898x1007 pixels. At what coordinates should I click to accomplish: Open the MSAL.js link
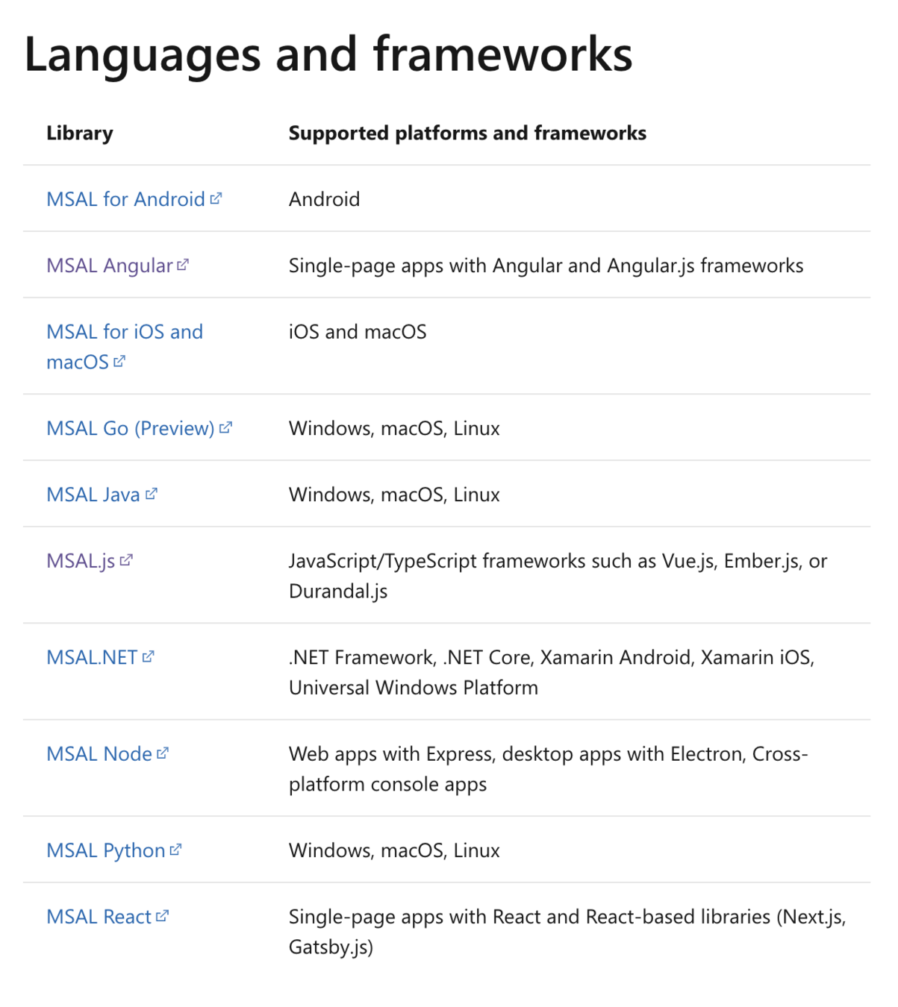point(90,561)
